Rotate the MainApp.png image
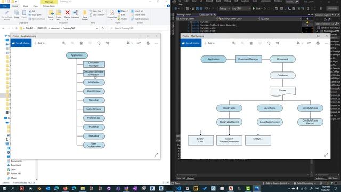Image resolution: width=341 pixels, height=192 pixels. pyautogui.click(x=269, y=43)
